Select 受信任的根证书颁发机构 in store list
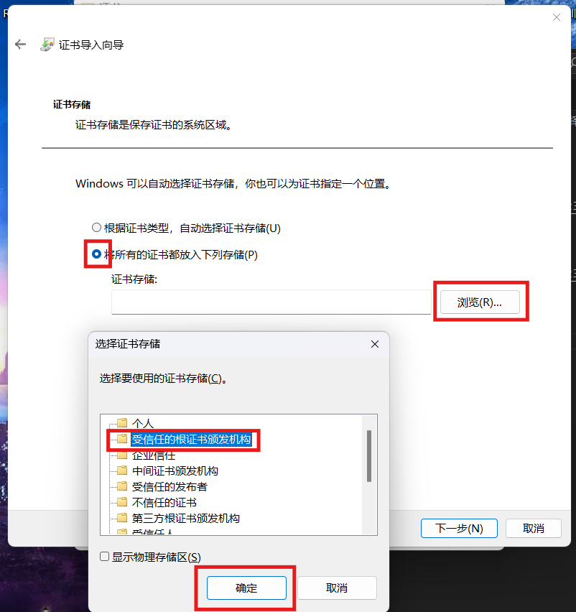 (191, 439)
